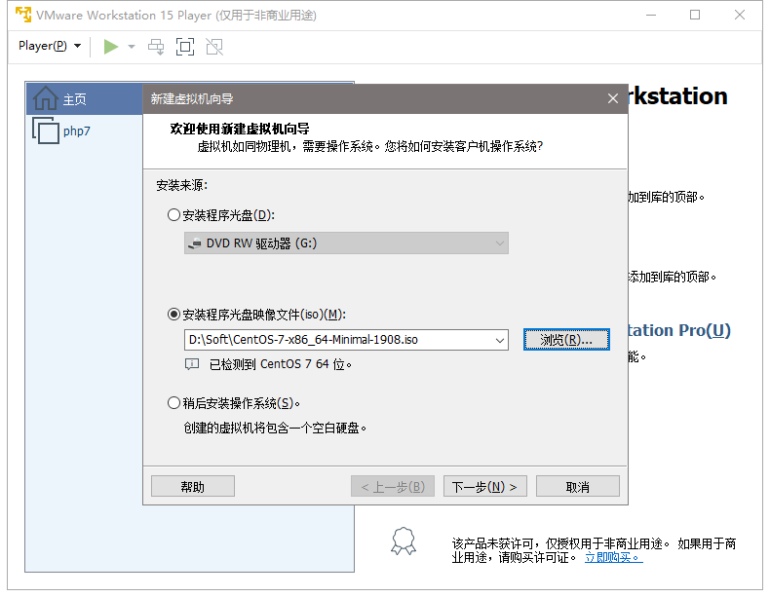Click the send Ctrl+Alt+Del toolbar icon

coord(156,46)
